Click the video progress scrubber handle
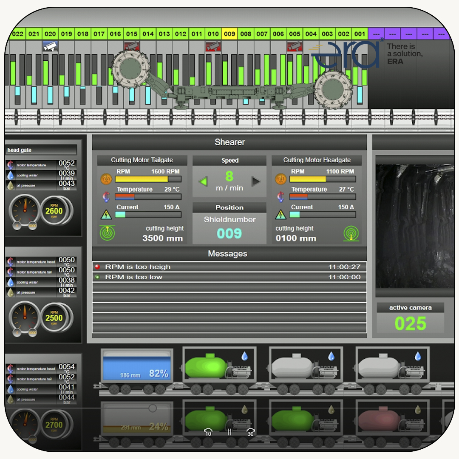This screenshot has height=459, width=459. coord(153,408)
